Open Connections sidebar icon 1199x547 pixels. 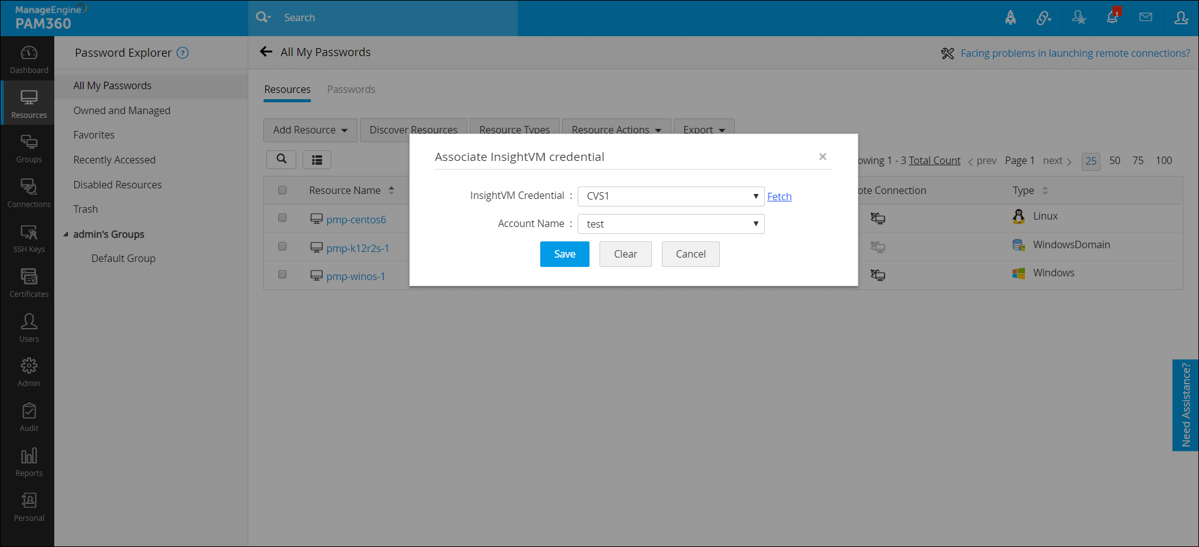click(29, 193)
